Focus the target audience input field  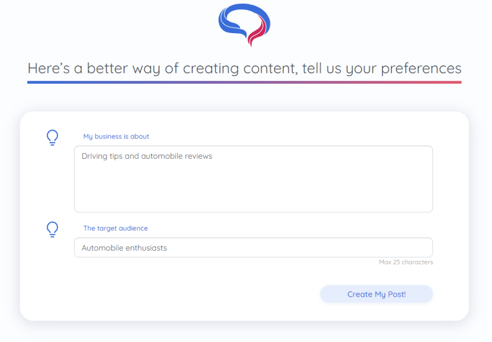(x=253, y=247)
